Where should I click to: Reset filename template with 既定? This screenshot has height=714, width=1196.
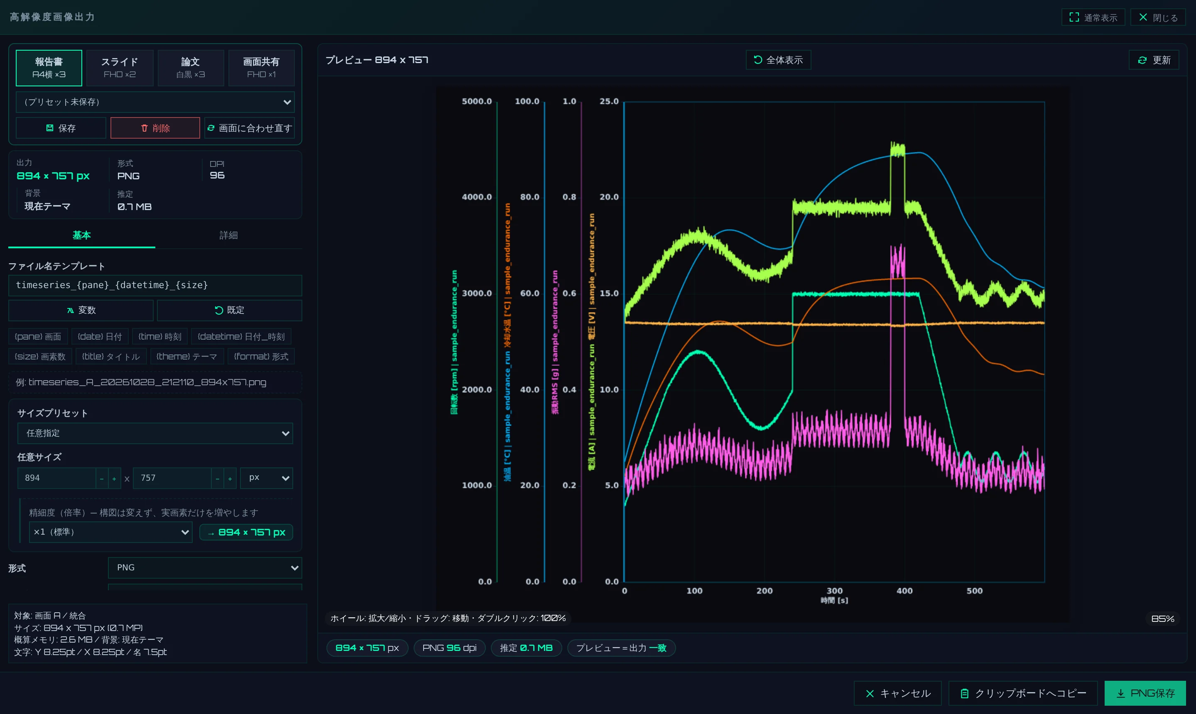coord(230,311)
